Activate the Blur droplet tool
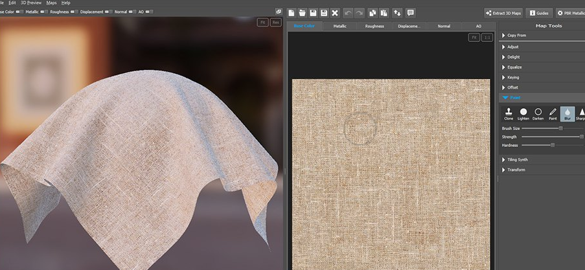This screenshot has width=585, height=270. click(568, 114)
